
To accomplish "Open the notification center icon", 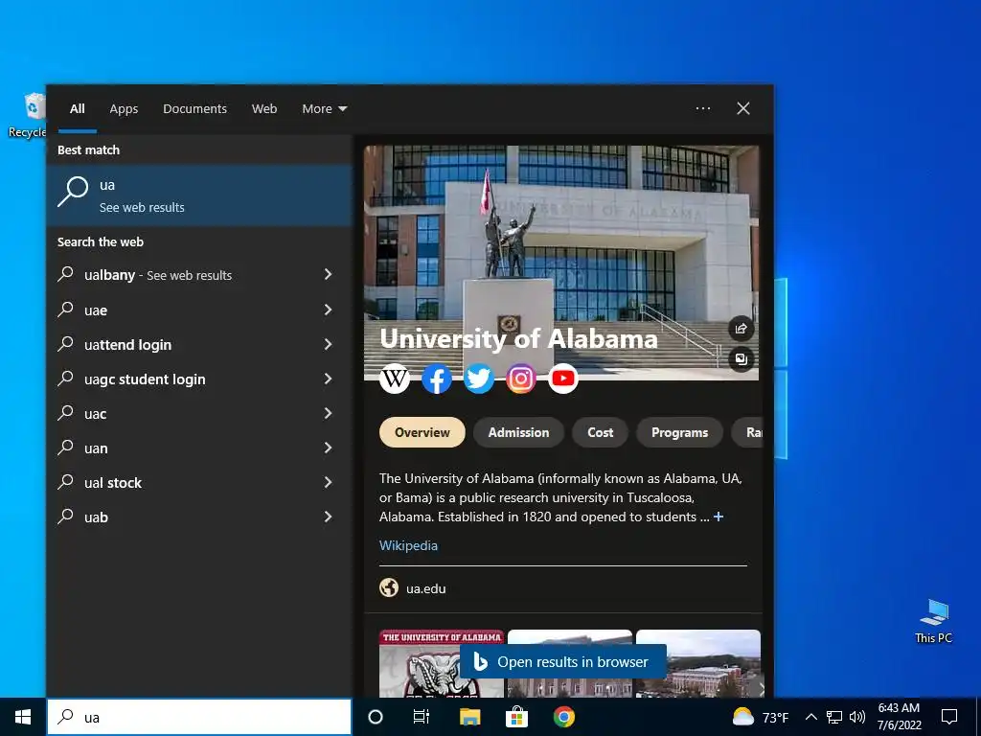I will tap(949, 717).
